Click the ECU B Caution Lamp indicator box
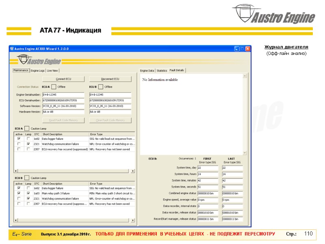Viewport: 325px width, 244px height. tap(28, 177)
